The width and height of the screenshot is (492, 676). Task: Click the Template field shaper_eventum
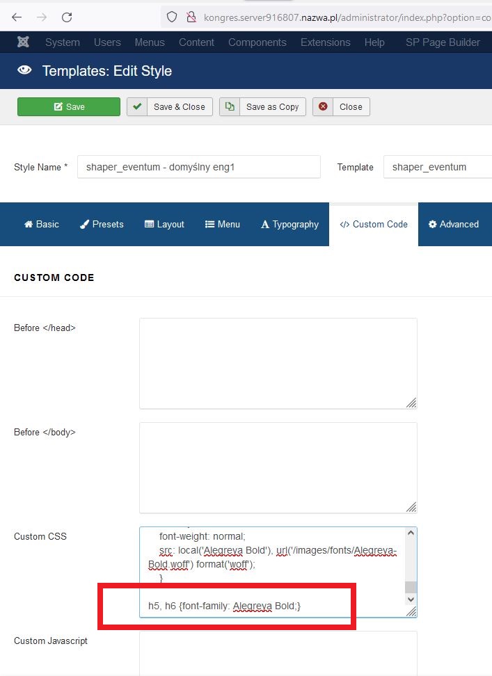click(x=438, y=167)
